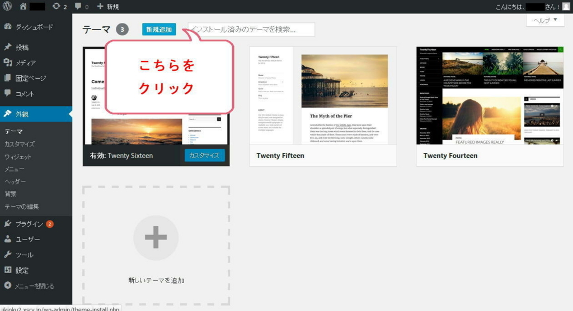
Task: Click the テーマ page heading
Action: [x=96, y=30]
